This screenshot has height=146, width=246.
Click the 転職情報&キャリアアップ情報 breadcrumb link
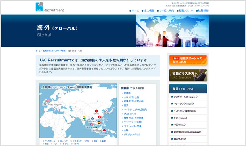[54, 51]
